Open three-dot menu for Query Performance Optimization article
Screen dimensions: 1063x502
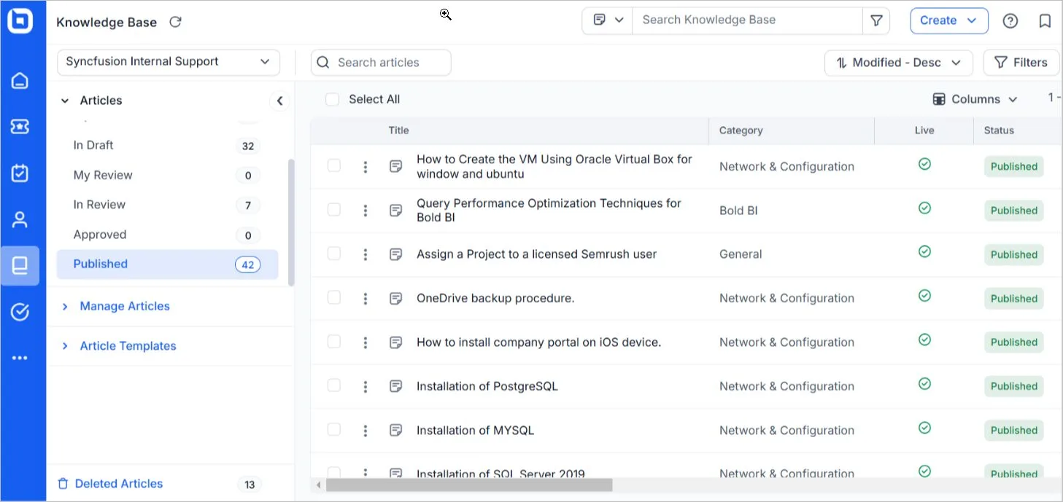coord(366,211)
